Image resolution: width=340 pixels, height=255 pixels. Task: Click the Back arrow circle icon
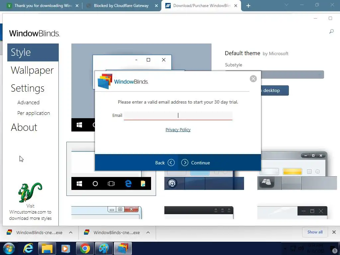pos(171,162)
